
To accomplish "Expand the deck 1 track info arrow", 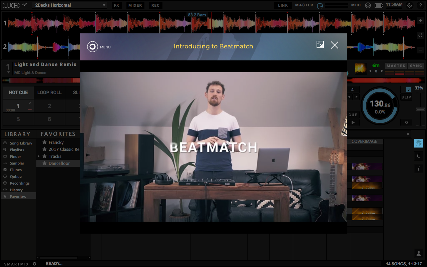I will [x=8, y=73].
